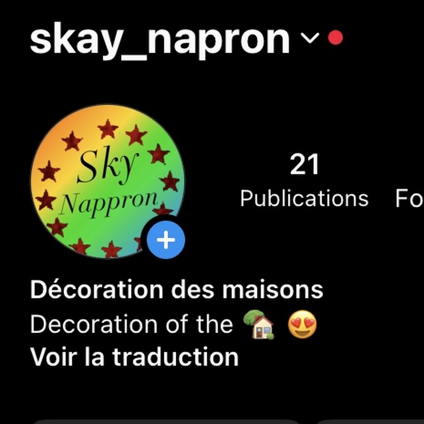Viewport: 424px width, 424px height.
Task: Open the Sky Nappron profile picture
Action: [107, 181]
